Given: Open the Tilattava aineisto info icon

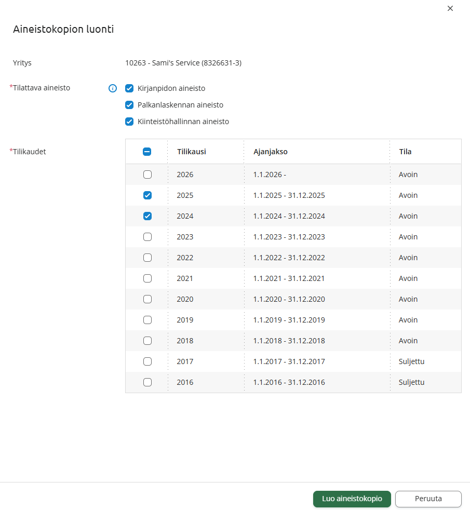Looking at the screenshot, I should coord(113,88).
